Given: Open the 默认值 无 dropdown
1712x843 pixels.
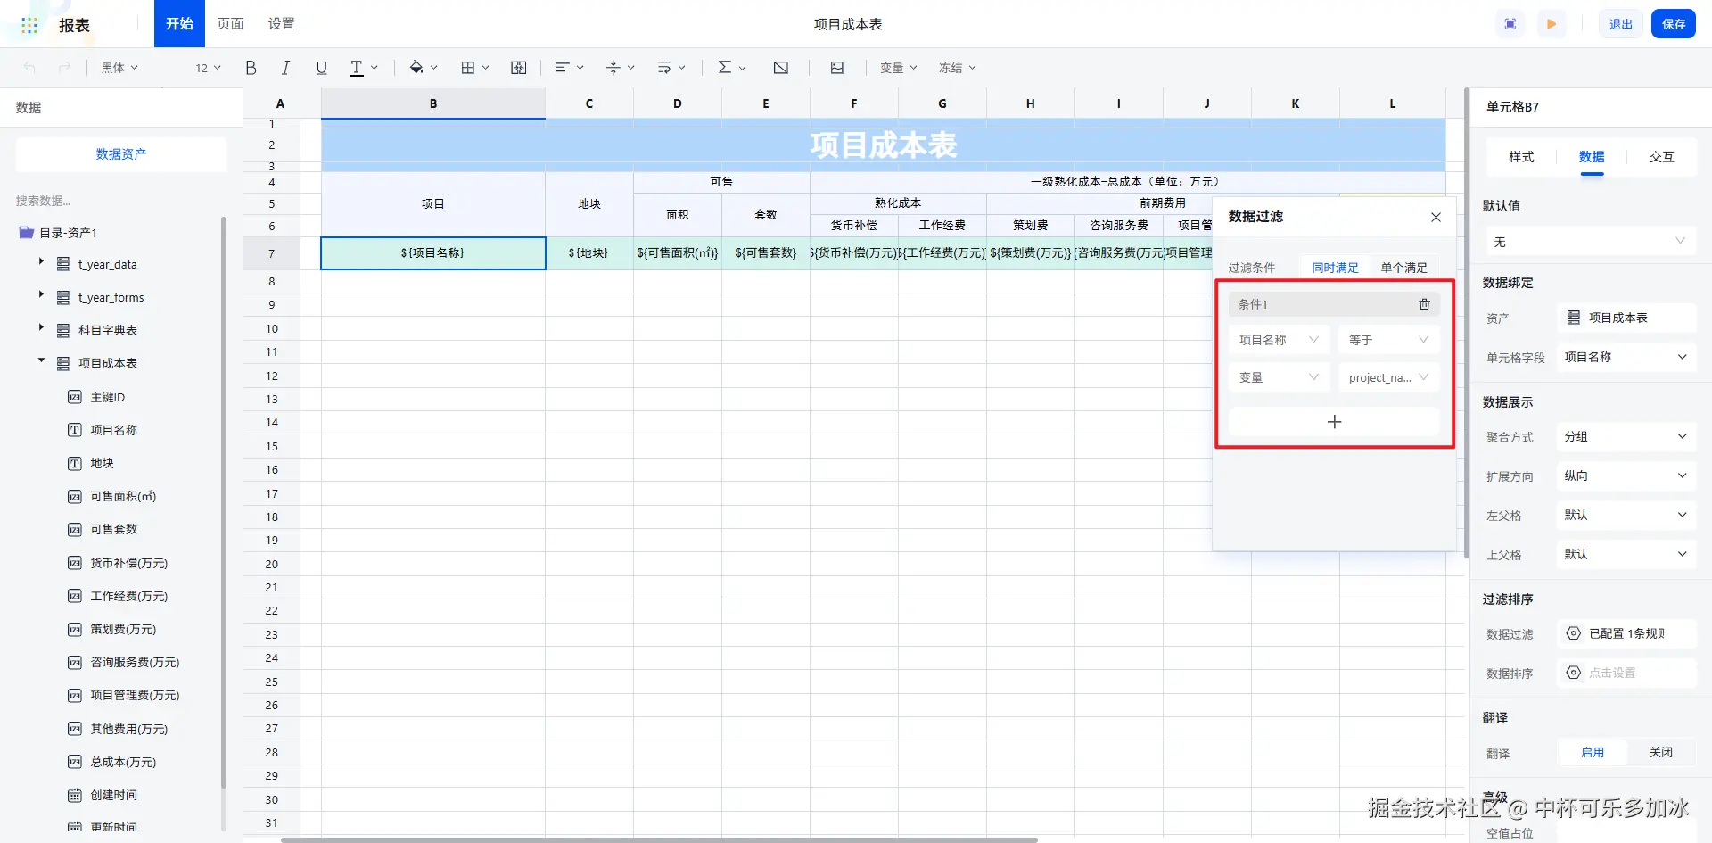Looking at the screenshot, I should tap(1589, 242).
